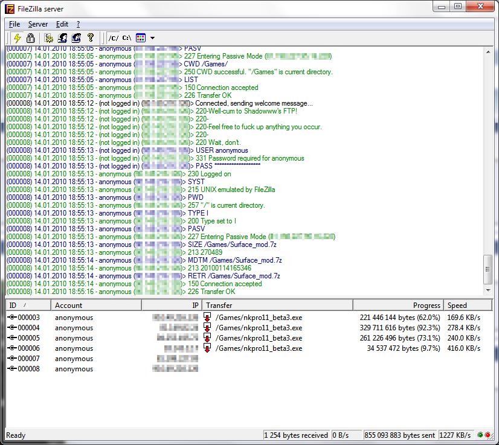Image resolution: width=499 pixels, height=445 pixels.
Task: Click log line 'USER anonymous'
Action: click(127, 150)
